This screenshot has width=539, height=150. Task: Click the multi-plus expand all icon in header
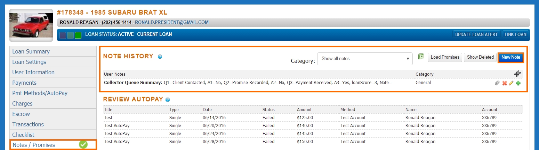coord(517,74)
